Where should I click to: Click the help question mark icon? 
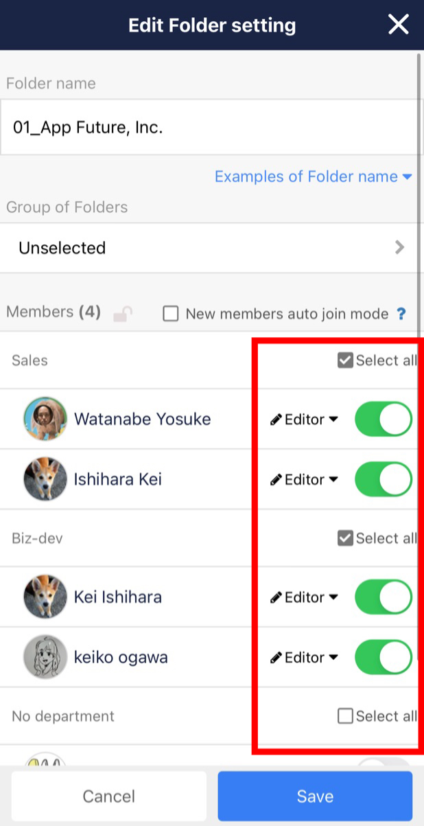[x=402, y=314]
